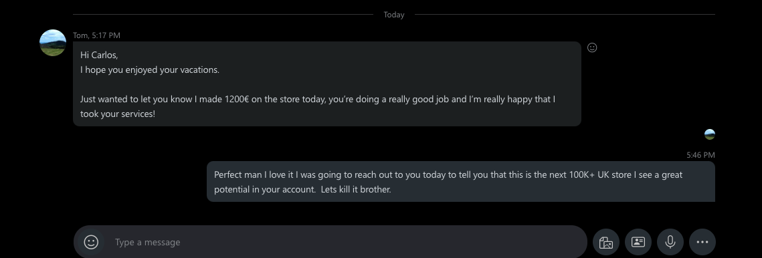
Task: Open the emoji picker in message box
Action: (x=92, y=242)
